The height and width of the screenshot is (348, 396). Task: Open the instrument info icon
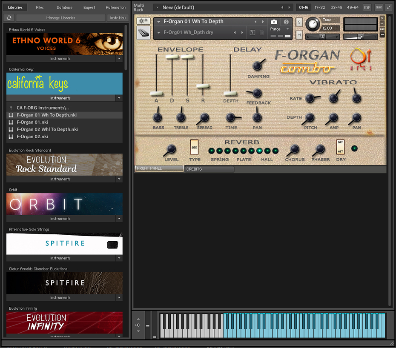[x=286, y=22]
